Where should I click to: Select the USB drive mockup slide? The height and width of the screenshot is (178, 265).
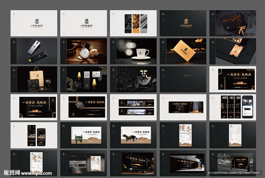(x=34, y=51)
